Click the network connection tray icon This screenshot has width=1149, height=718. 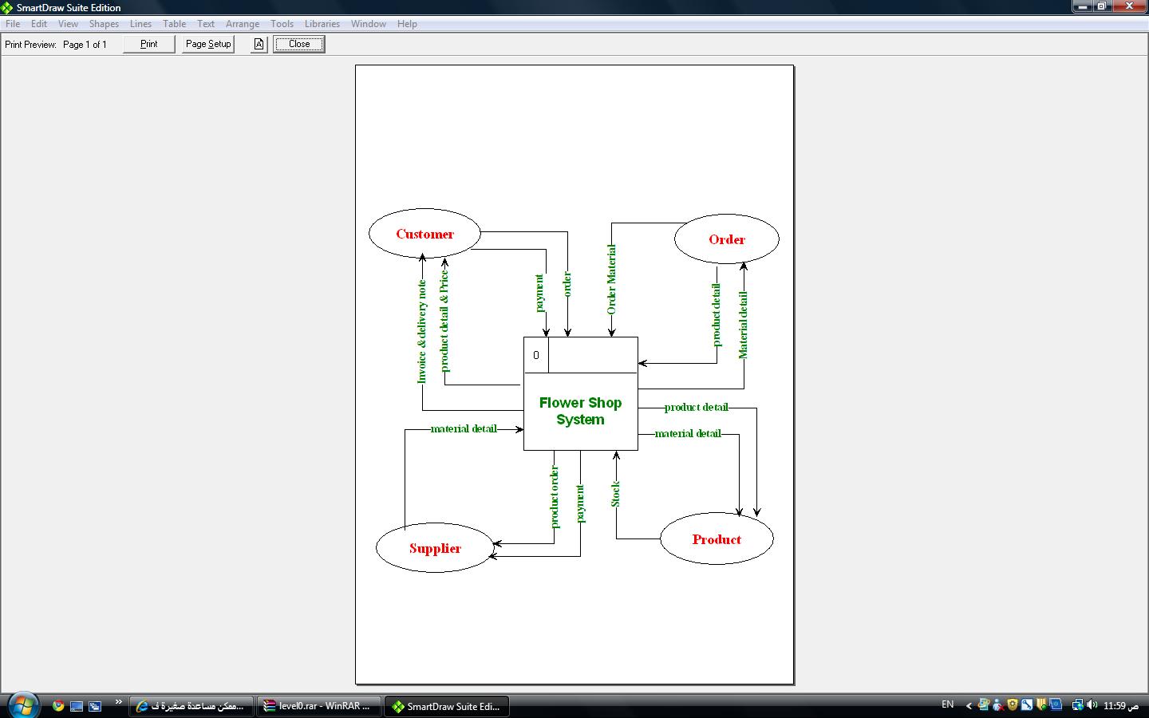(x=1077, y=705)
